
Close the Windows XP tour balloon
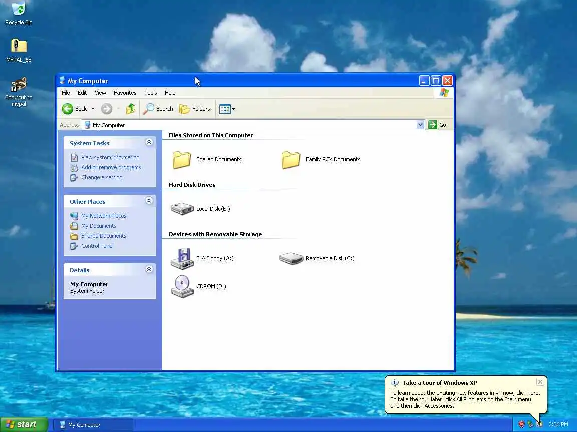540,382
